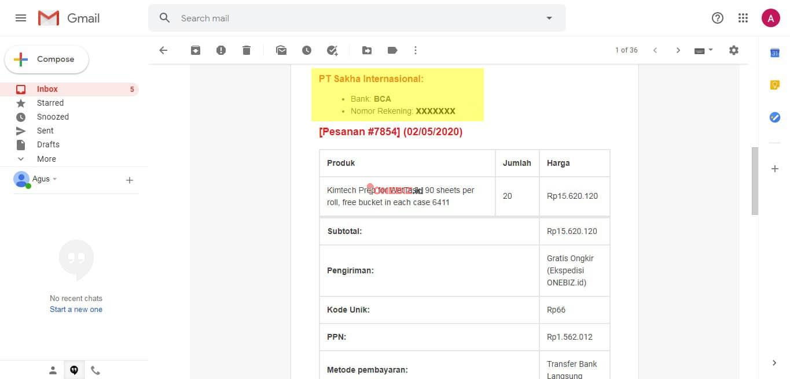
Task: Click the Rp15.620.120 Subtotal value
Action: [x=572, y=231]
